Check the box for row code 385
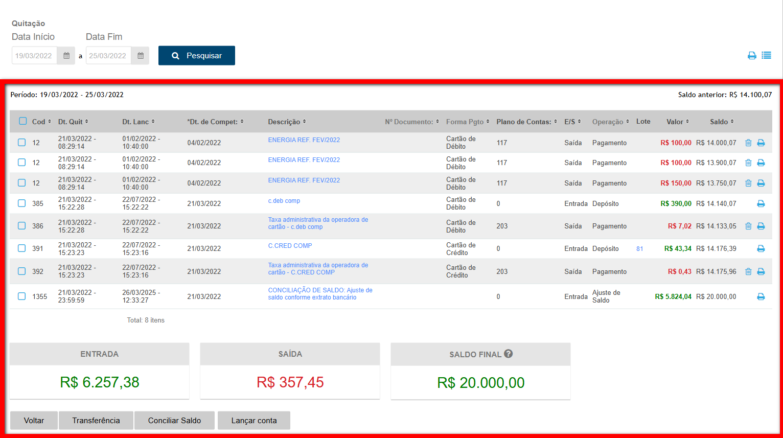Viewport: 783px width, 438px height. 21,203
